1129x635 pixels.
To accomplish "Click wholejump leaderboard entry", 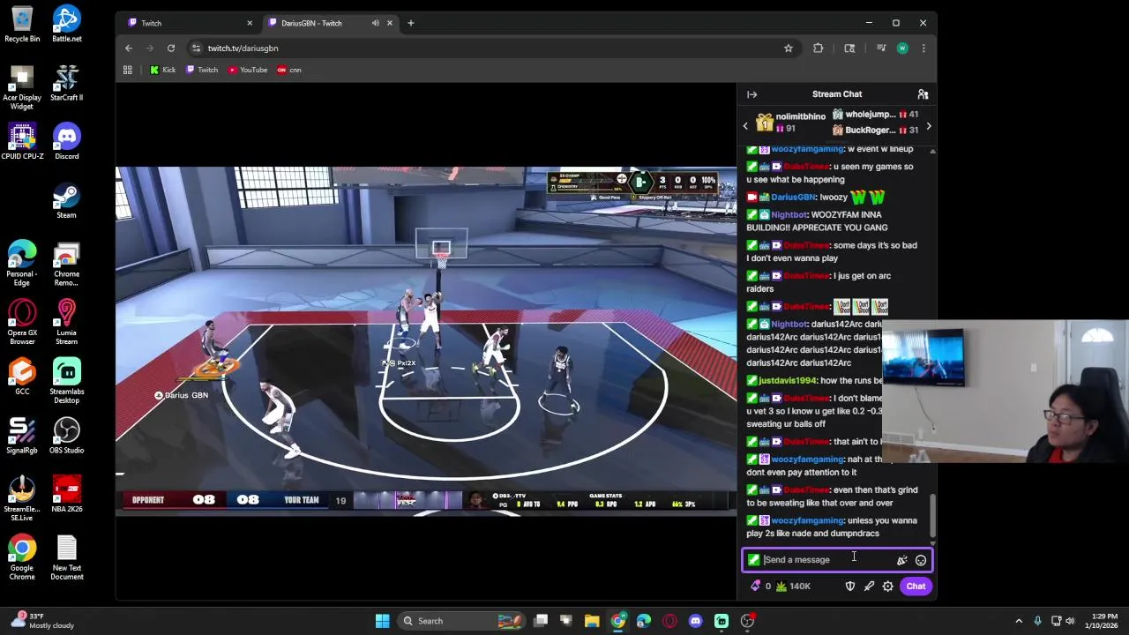I will tap(870, 115).
